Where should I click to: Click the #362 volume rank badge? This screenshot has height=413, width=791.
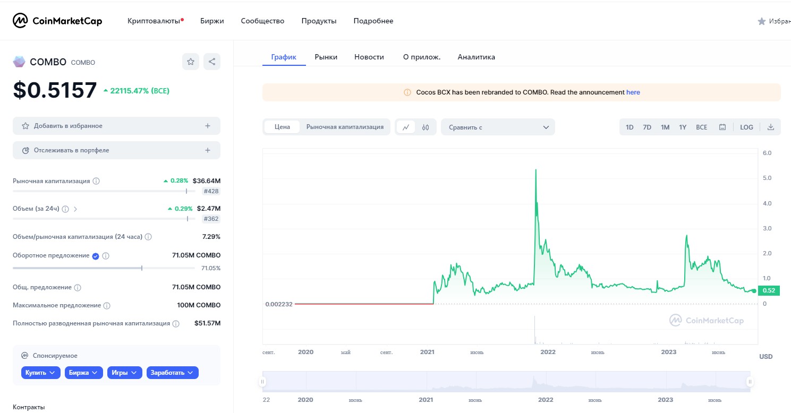pos(211,219)
